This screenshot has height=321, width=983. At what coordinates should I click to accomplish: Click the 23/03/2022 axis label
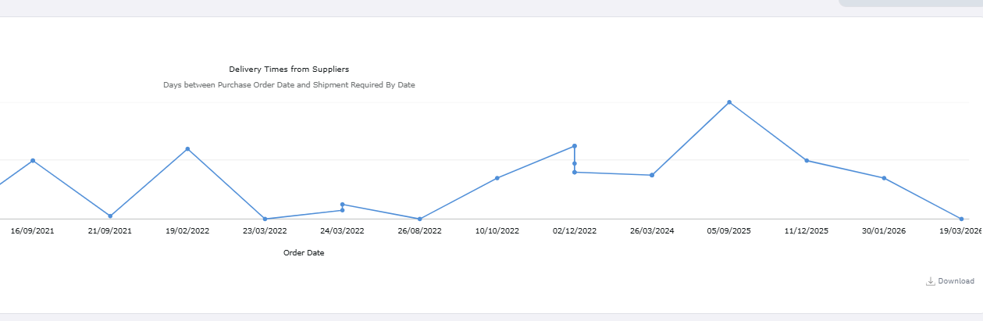click(265, 231)
